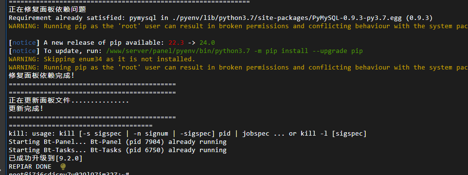Click the first blue 'notice' tag

coord(24,42)
